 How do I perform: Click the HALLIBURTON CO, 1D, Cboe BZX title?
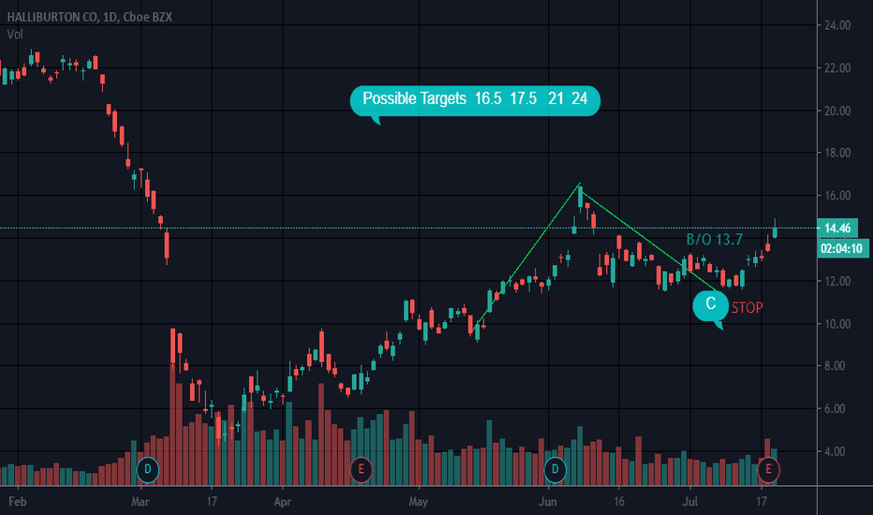coord(90,17)
